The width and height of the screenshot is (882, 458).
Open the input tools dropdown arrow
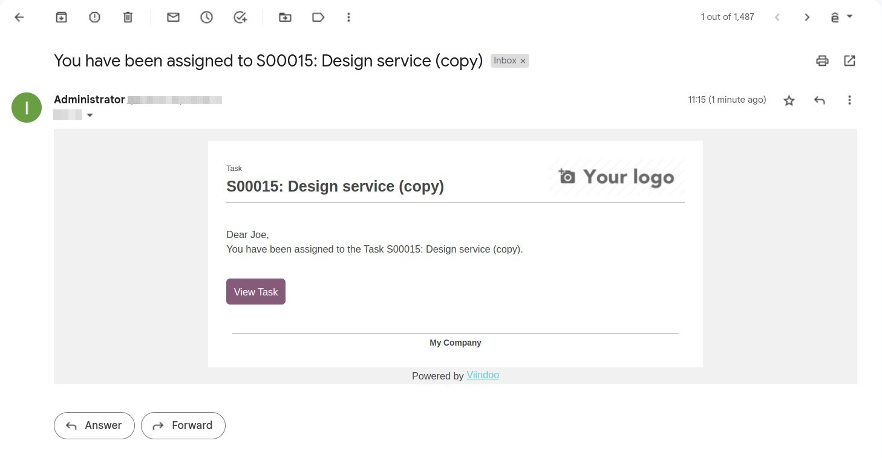tap(849, 17)
